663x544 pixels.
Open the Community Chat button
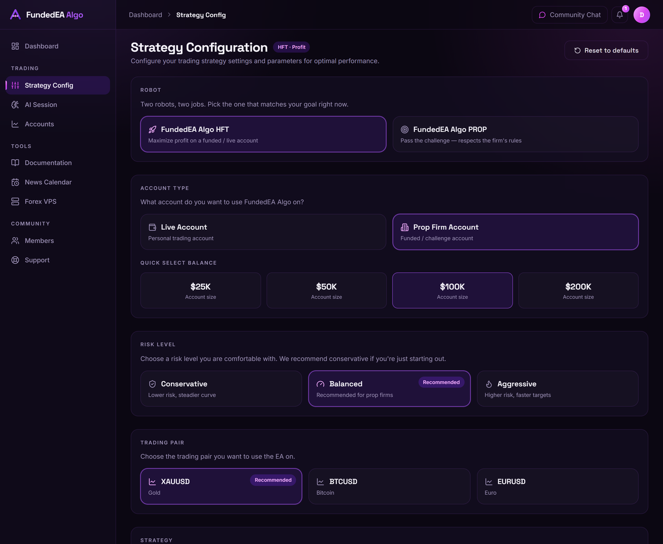click(x=570, y=15)
